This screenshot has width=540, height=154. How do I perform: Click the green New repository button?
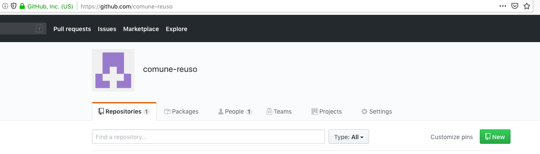[495, 137]
